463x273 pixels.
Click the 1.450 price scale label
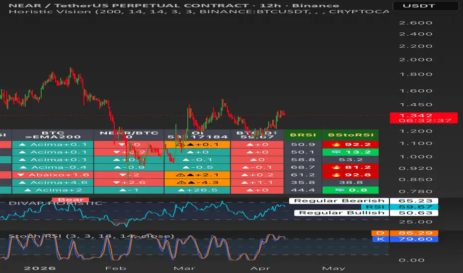click(416, 105)
